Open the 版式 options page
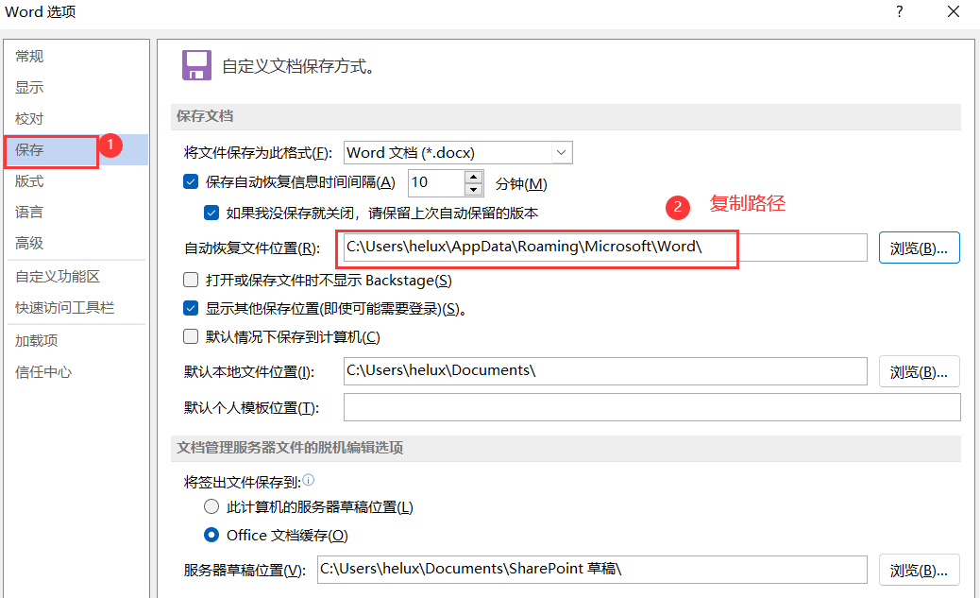980x598 pixels. click(x=28, y=181)
